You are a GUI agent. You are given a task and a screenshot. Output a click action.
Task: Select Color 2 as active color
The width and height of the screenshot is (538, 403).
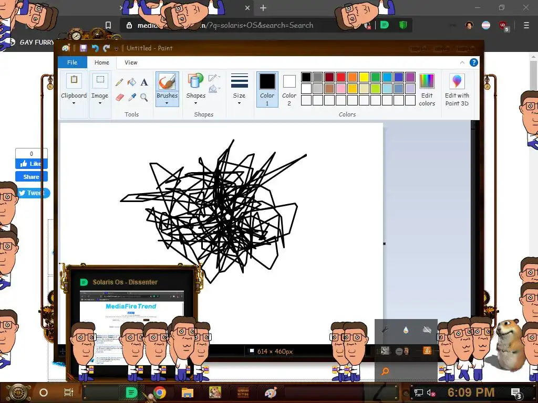coord(289,89)
